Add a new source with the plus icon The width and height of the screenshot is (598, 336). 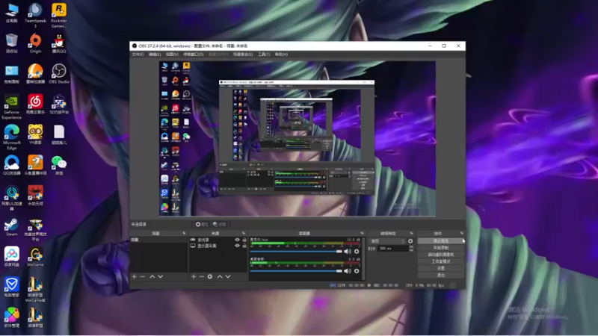point(194,276)
